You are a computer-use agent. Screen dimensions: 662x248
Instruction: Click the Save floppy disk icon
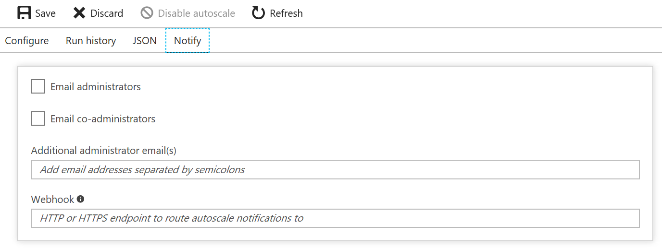coord(24,13)
